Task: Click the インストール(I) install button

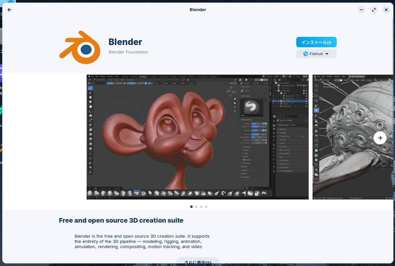Action: (x=316, y=42)
